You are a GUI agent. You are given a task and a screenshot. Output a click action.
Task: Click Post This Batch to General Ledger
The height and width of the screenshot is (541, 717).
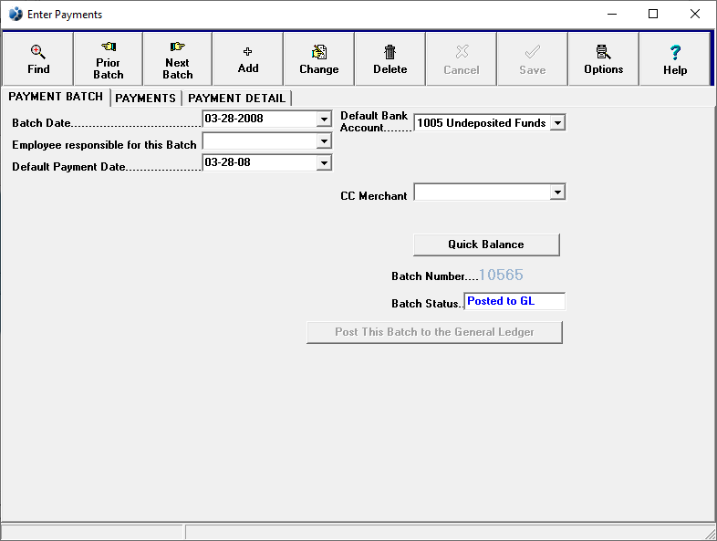434,332
